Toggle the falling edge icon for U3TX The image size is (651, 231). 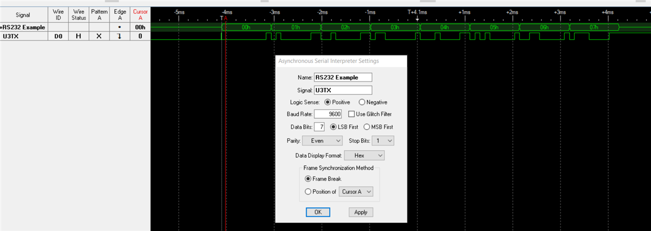point(120,36)
